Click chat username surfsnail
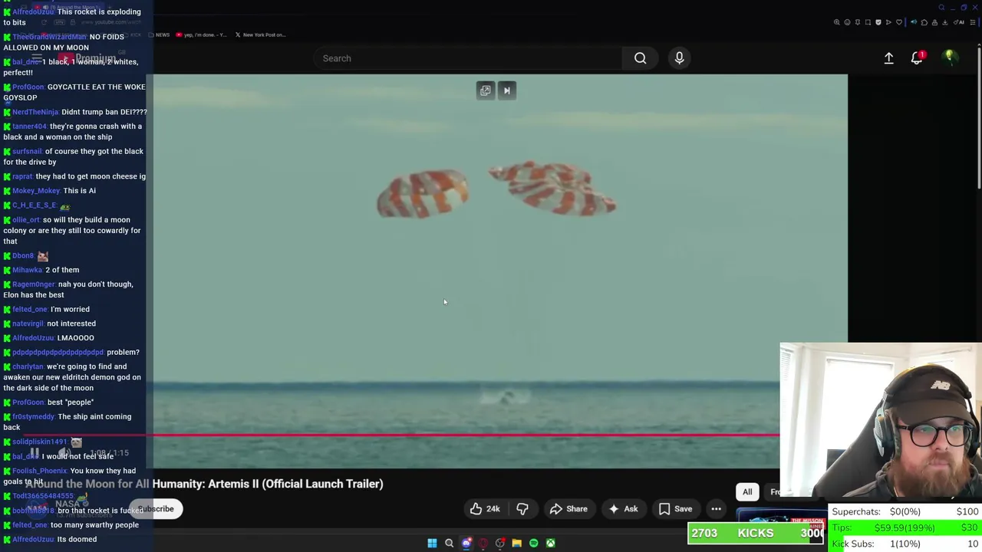Screen dimensions: 982x552 27,152
